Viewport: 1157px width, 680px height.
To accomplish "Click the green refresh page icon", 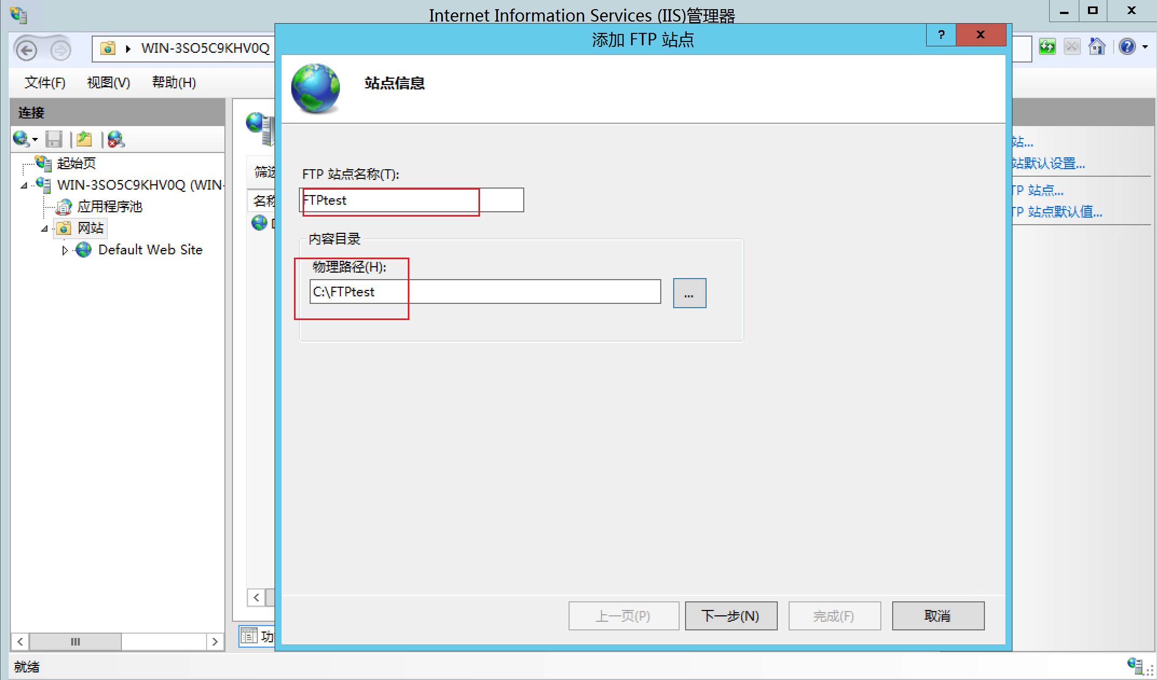I will coord(1047,47).
